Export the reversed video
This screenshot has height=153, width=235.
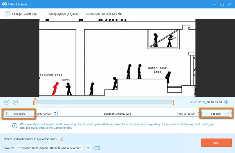[217, 143]
